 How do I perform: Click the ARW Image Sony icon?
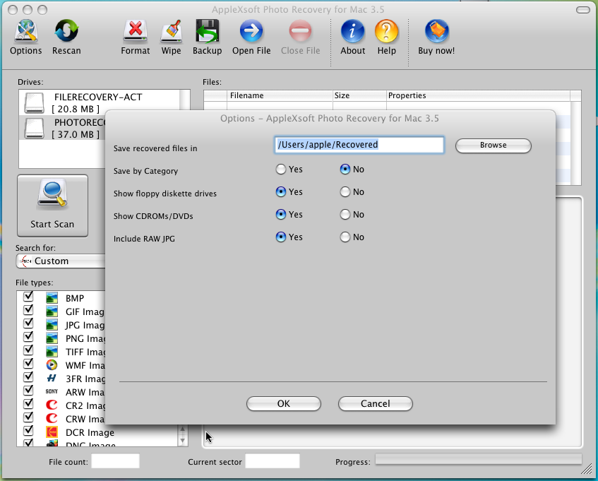coord(52,392)
